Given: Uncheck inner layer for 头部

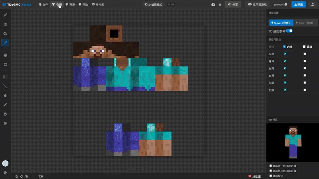Looking at the screenshot, I should click(x=285, y=54).
